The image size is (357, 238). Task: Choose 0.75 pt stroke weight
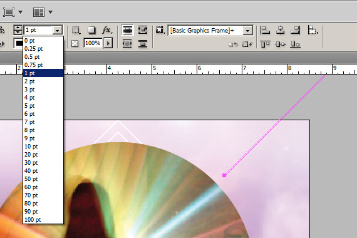(x=43, y=65)
